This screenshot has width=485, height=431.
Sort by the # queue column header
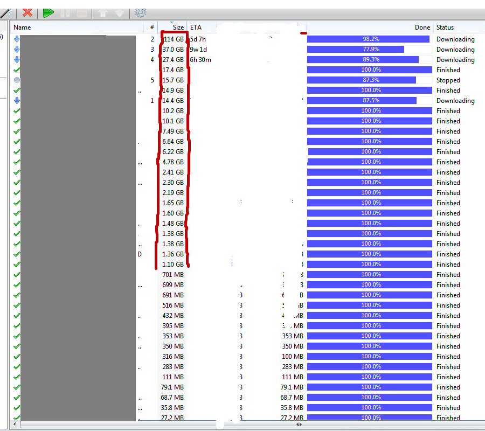pyautogui.click(x=151, y=27)
